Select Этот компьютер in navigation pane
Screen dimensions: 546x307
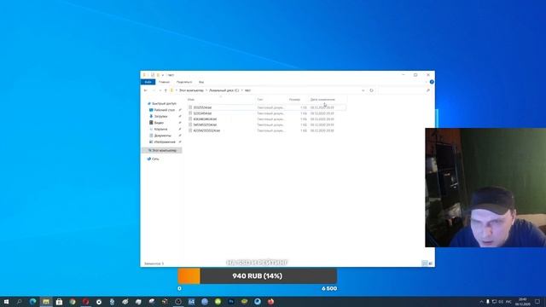pos(162,150)
